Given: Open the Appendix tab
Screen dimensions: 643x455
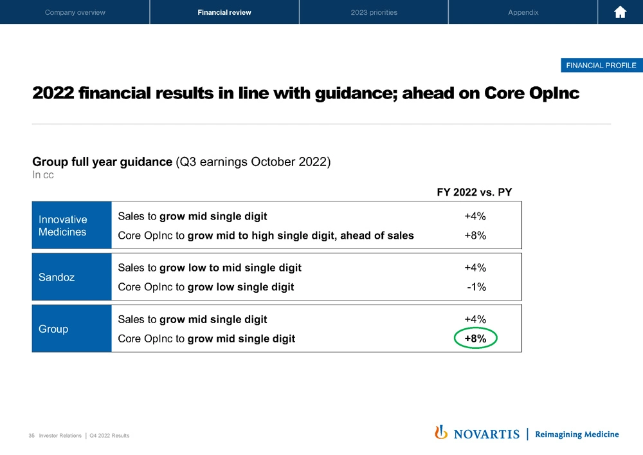Looking at the screenshot, I should coord(523,12).
